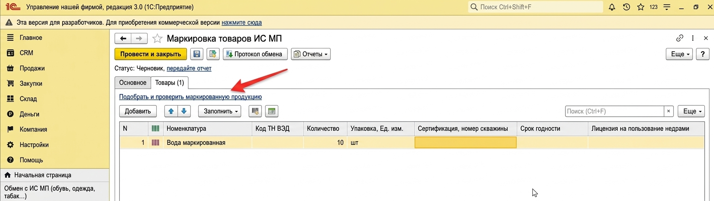The height and width of the screenshot is (201, 714).
Task: Open notifications bell icon
Action: [612, 7]
